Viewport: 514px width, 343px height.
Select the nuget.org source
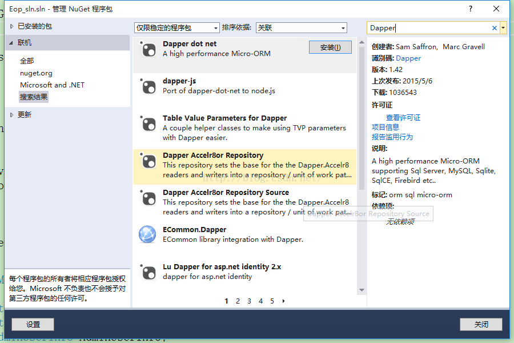coord(36,73)
